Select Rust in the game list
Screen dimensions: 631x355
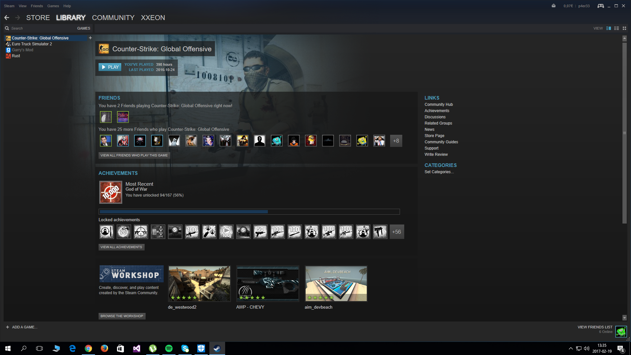(16, 56)
